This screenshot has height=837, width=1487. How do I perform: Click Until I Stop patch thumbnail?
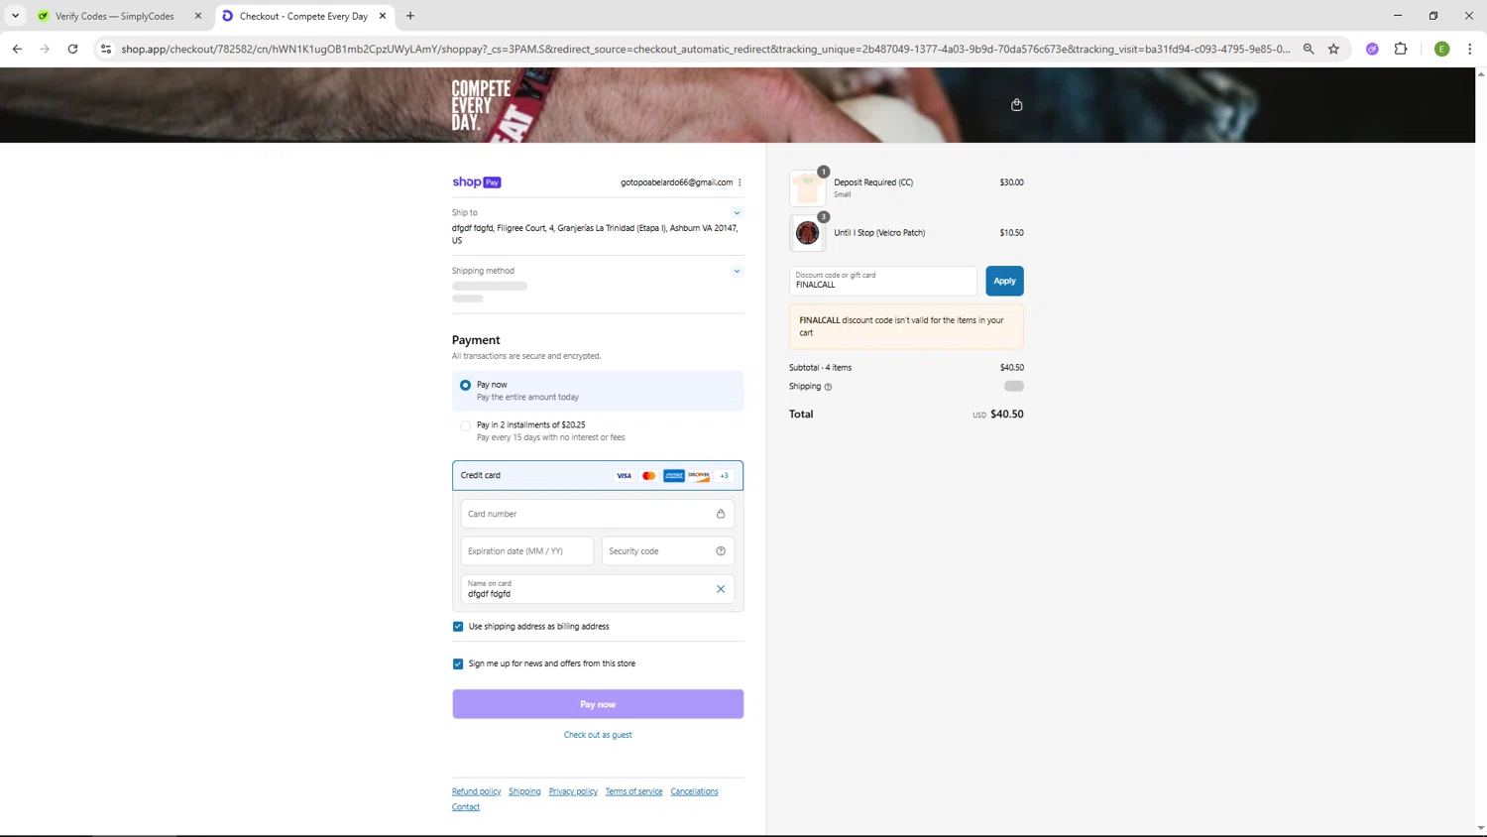[x=807, y=233]
